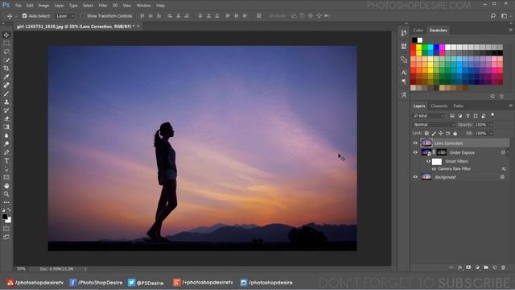Select the Horizontal Type tool
The width and height of the screenshot is (515, 290).
[x=6, y=161]
